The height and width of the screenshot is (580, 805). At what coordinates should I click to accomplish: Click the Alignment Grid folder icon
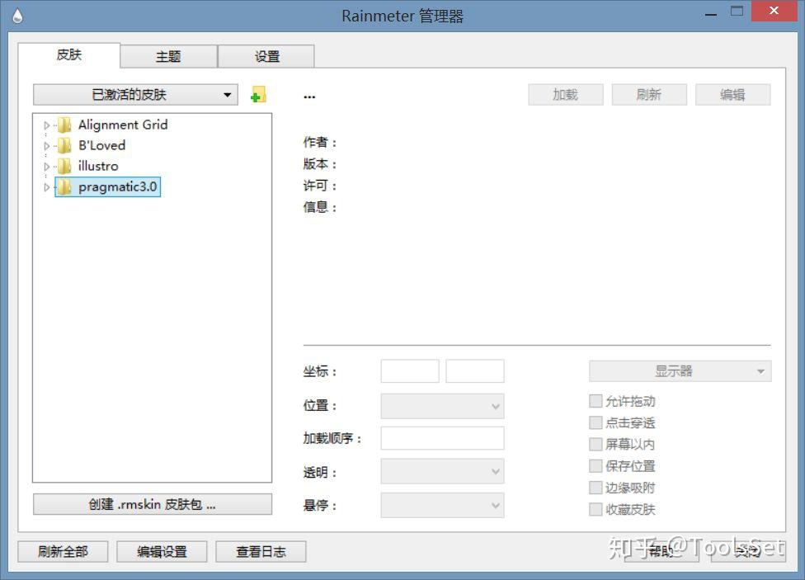(x=64, y=125)
